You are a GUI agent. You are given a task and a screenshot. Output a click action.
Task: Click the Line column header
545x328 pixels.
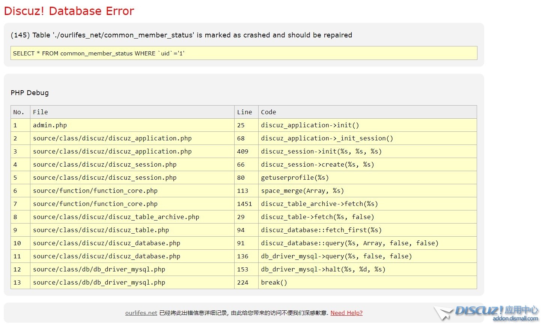pos(244,112)
